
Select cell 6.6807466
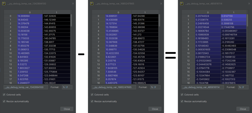coord(118,76)
